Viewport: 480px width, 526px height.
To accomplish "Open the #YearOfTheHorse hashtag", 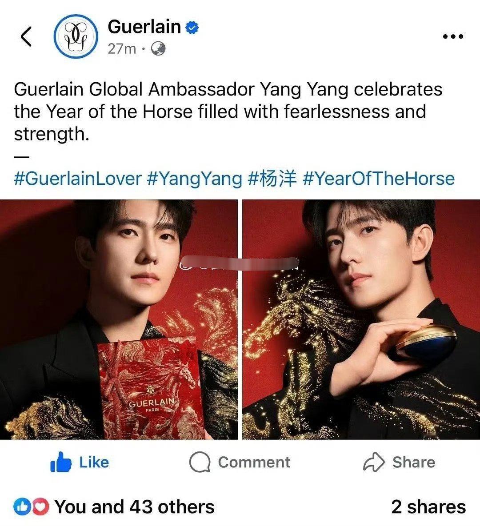I will (379, 179).
